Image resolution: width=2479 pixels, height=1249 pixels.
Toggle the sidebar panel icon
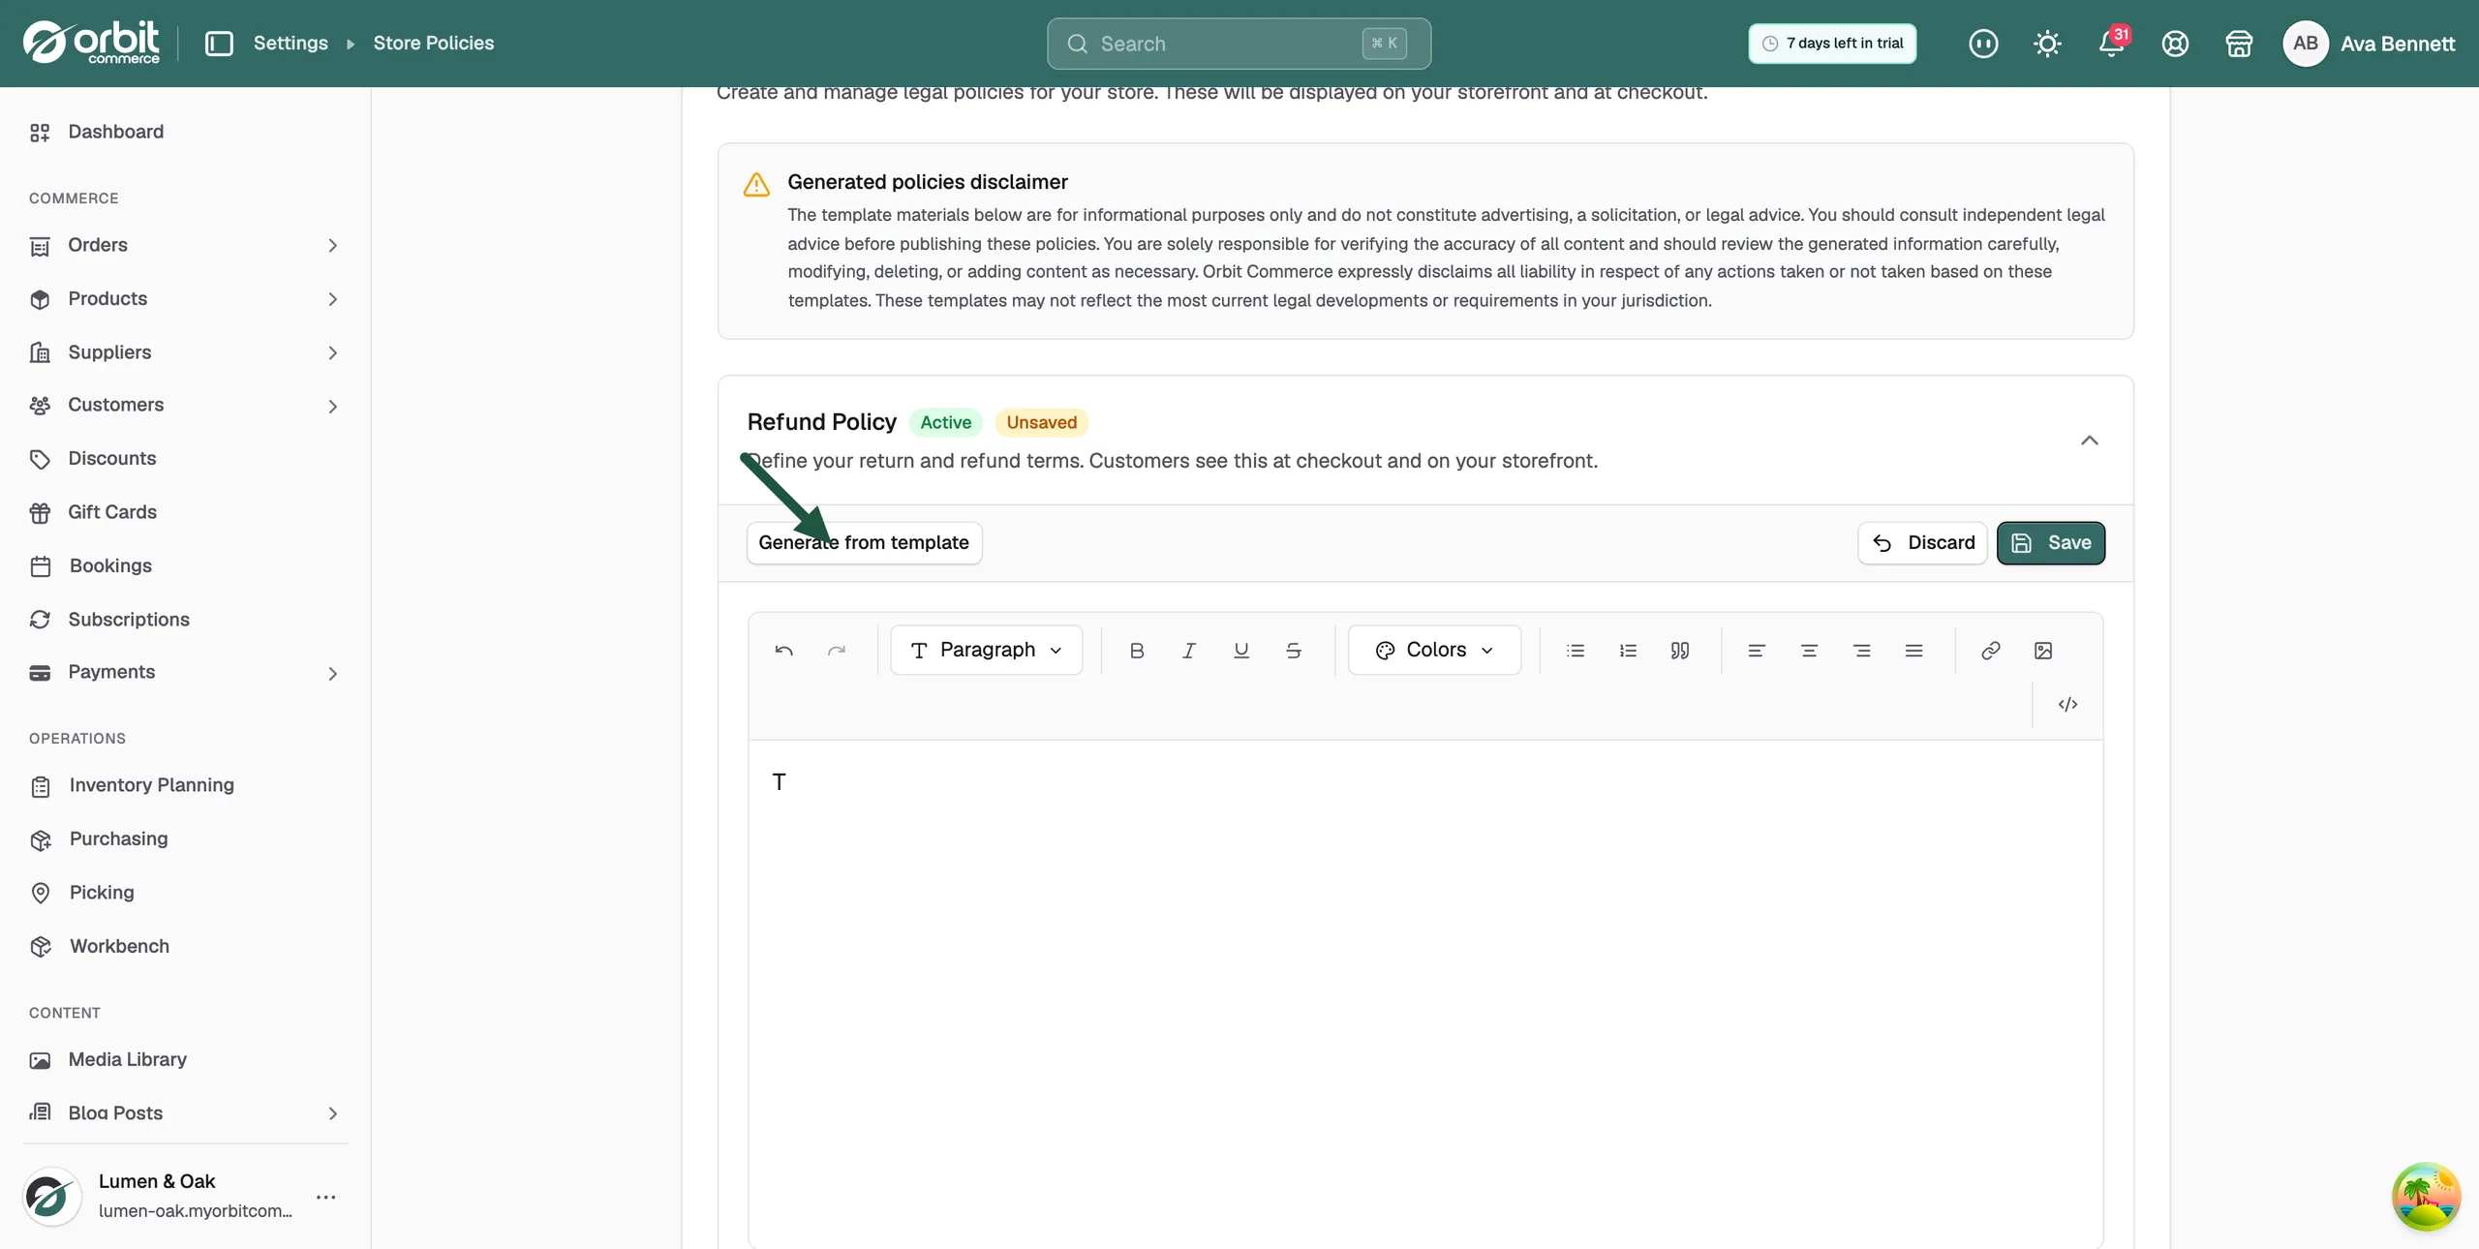coord(219,44)
